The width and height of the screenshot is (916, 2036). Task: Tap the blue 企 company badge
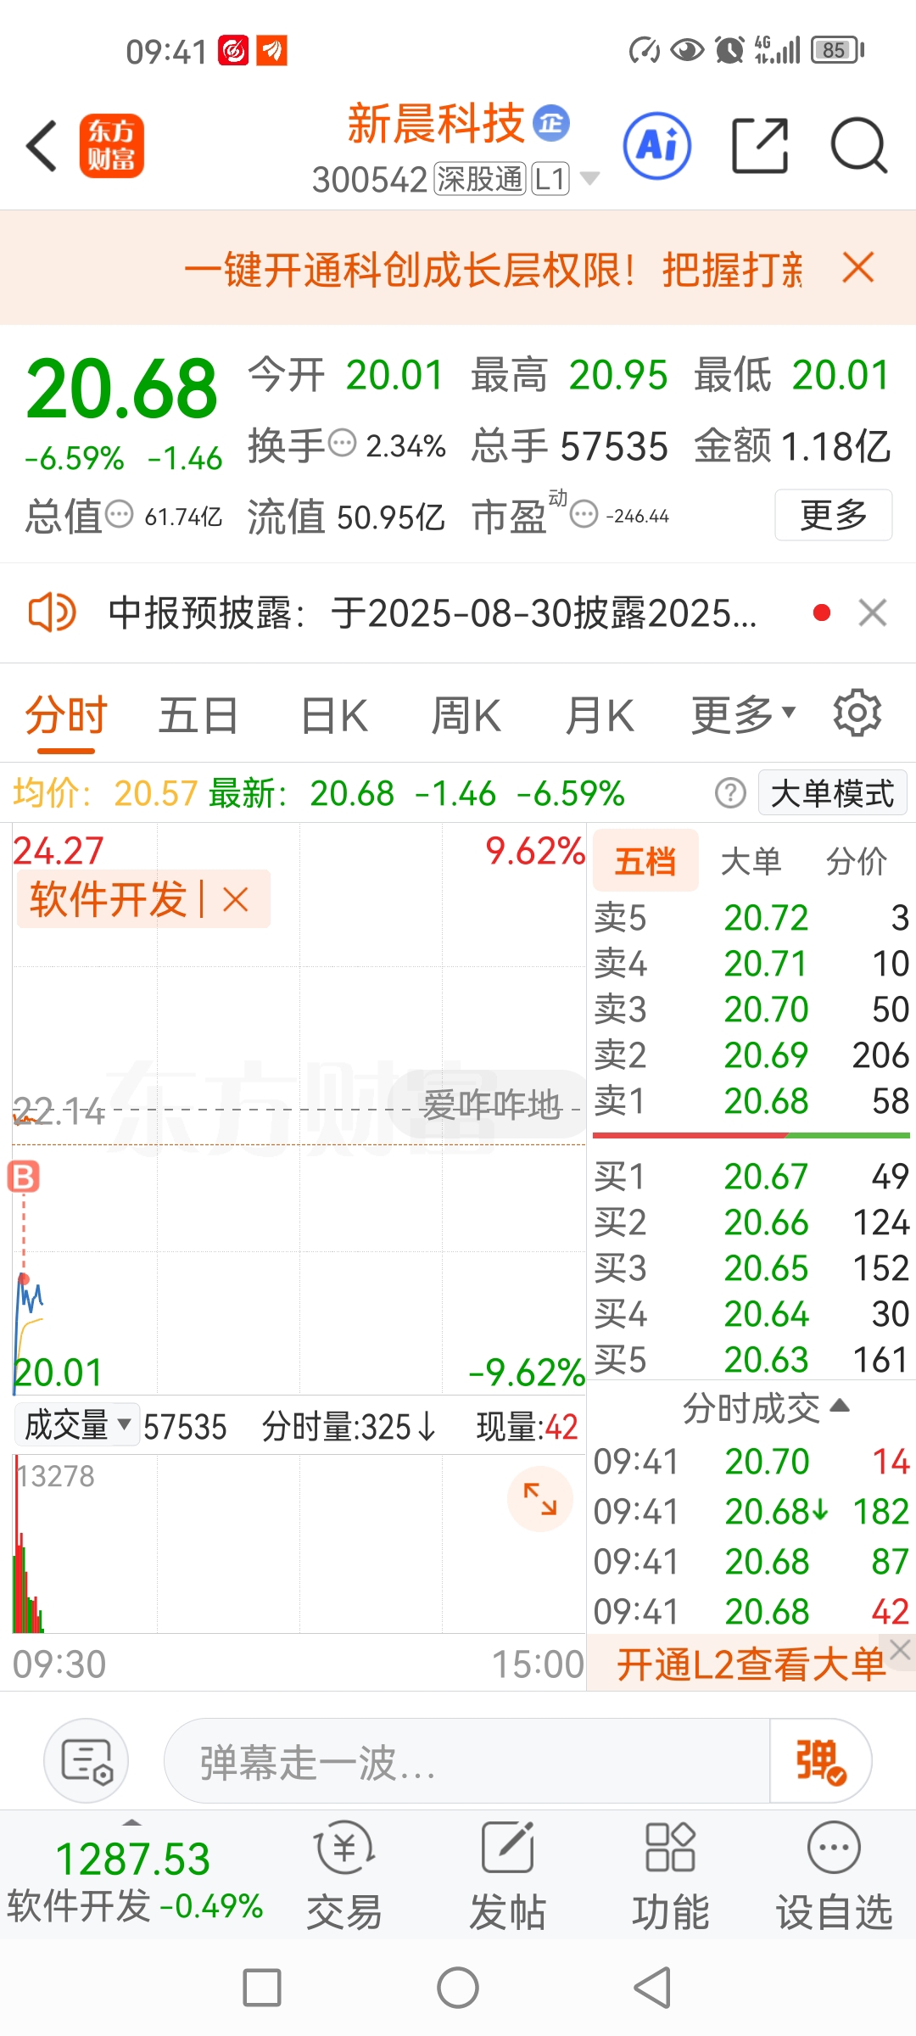(x=551, y=124)
